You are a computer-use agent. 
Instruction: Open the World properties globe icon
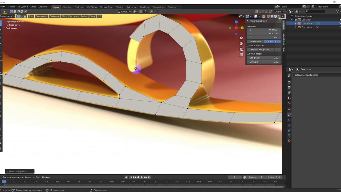click(x=289, y=103)
